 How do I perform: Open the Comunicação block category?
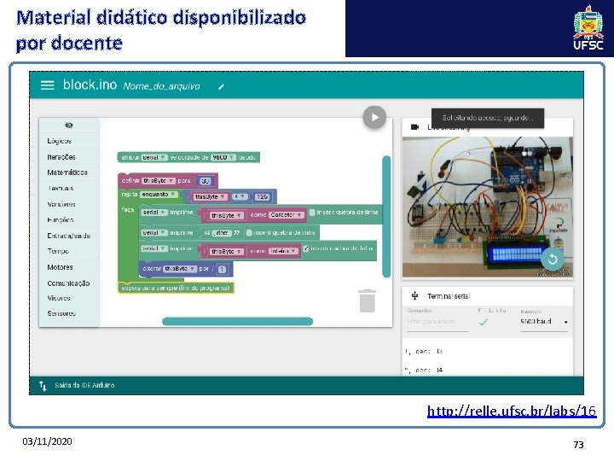(x=68, y=283)
